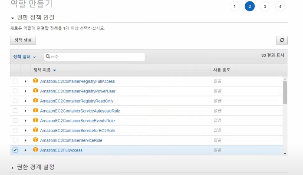The width and height of the screenshot is (303, 175).
Task: Click the policy list scrollbar thumb
Action: tap(285, 92)
